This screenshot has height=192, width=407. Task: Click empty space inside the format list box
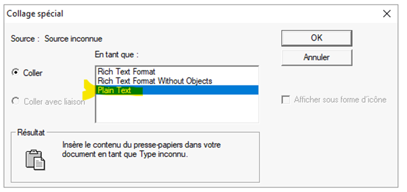(x=177, y=110)
